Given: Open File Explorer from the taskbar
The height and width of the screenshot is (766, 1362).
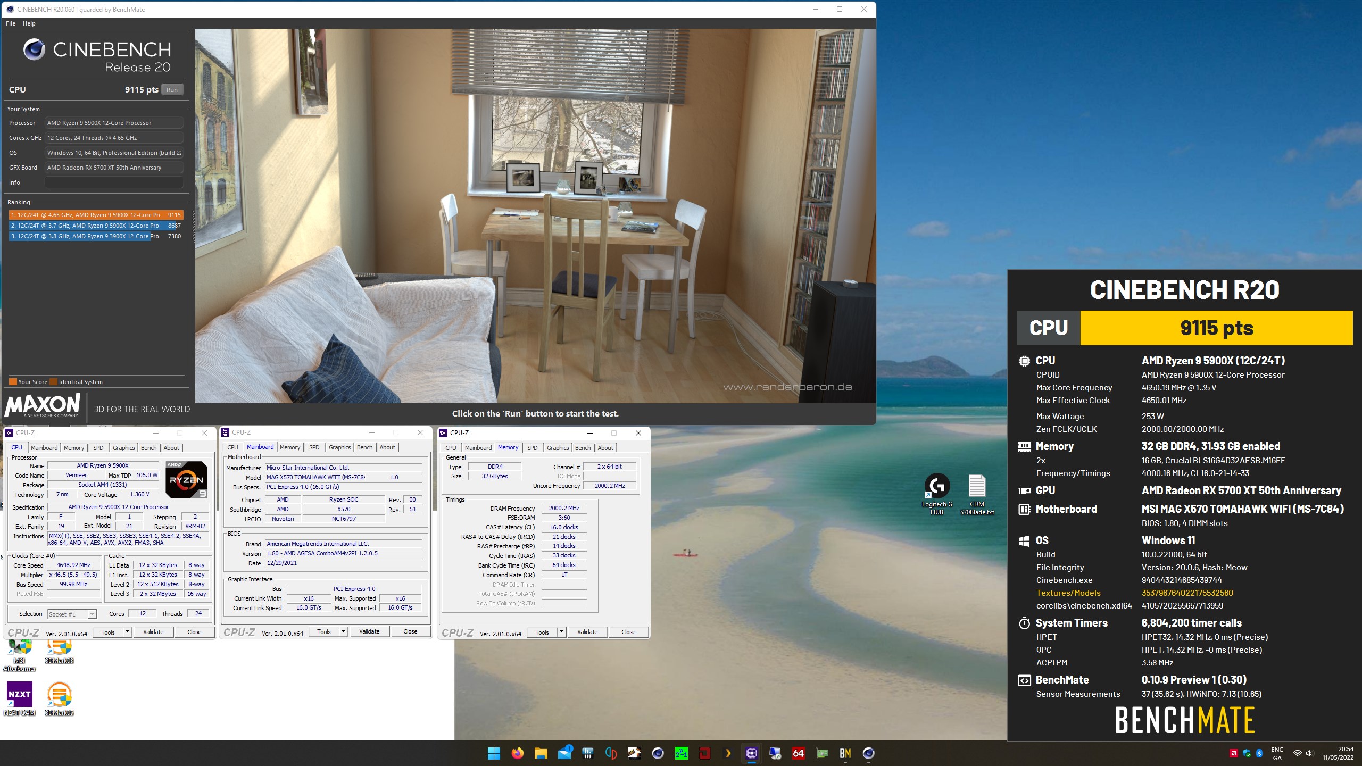Looking at the screenshot, I should pyautogui.click(x=541, y=753).
